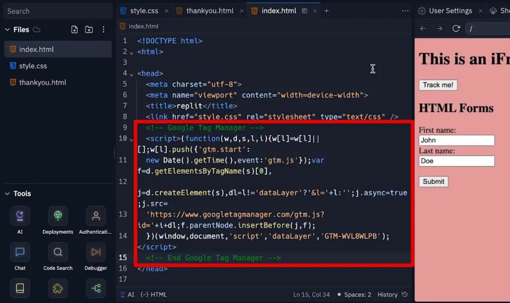
Task: Collapse the Files section
Action: click(7, 29)
